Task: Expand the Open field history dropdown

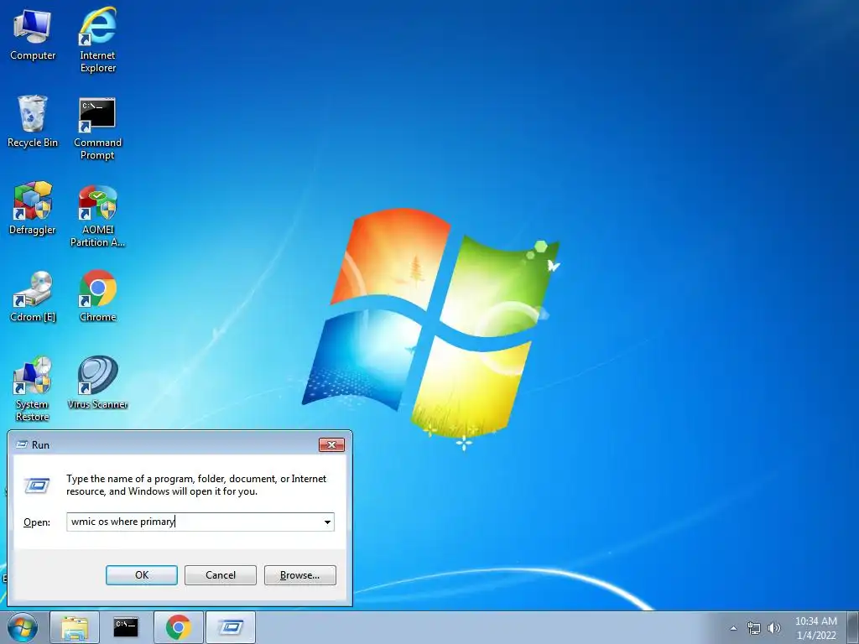Action: tap(327, 522)
